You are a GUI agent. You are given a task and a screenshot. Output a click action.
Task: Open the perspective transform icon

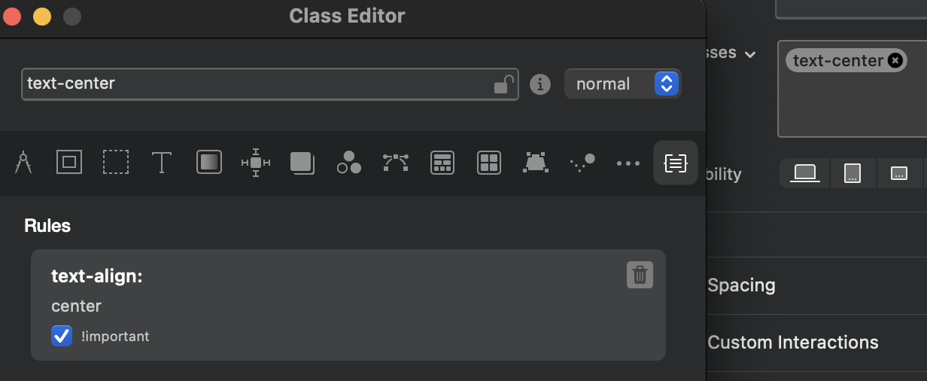coord(535,162)
